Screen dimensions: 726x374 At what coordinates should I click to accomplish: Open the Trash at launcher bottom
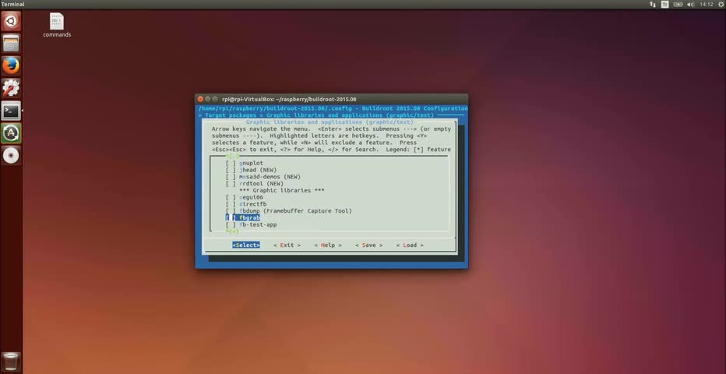(x=11, y=362)
